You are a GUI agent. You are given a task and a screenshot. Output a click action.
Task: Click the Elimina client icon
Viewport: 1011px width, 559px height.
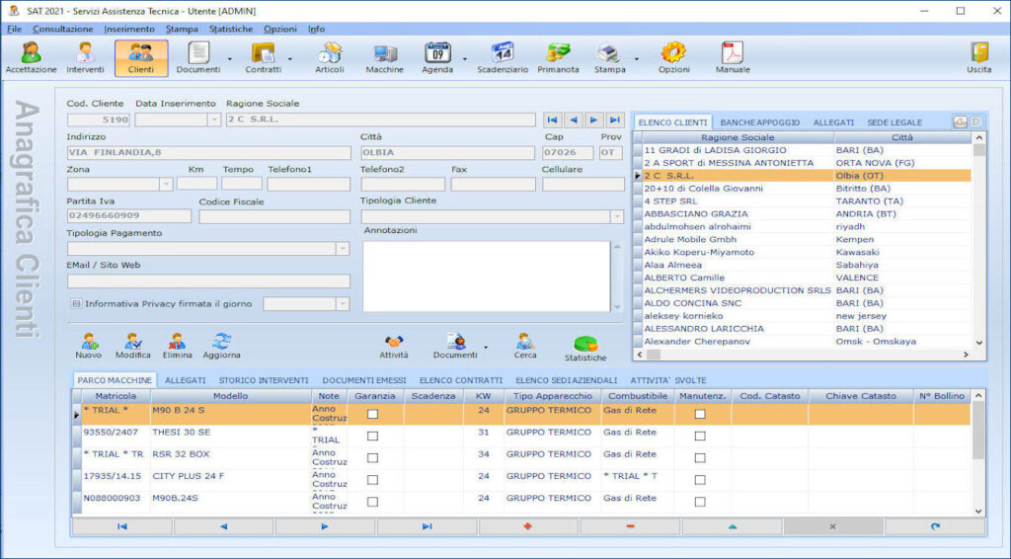pos(177,347)
